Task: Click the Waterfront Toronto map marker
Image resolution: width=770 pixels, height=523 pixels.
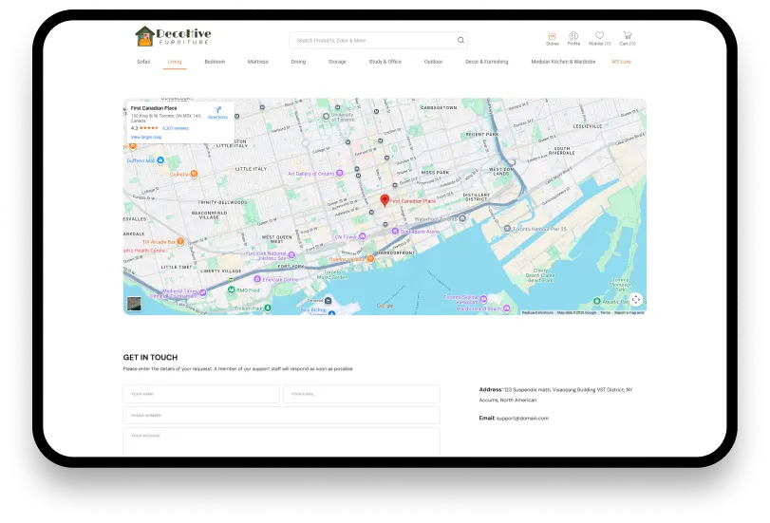Action: click(462, 218)
